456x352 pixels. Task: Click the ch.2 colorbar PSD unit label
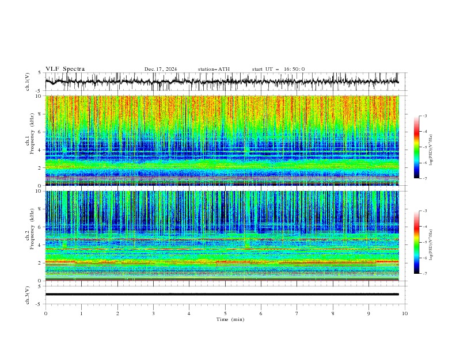[x=431, y=244]
